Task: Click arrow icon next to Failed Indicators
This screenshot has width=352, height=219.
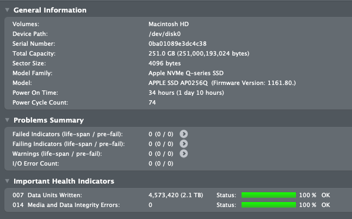Action: 184,133
